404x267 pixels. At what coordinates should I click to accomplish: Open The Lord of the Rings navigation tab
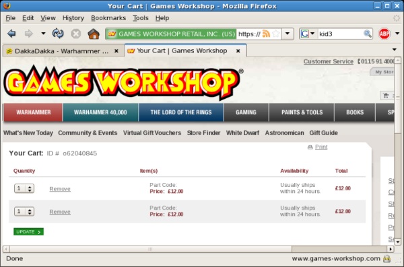[x=181, y=112]
